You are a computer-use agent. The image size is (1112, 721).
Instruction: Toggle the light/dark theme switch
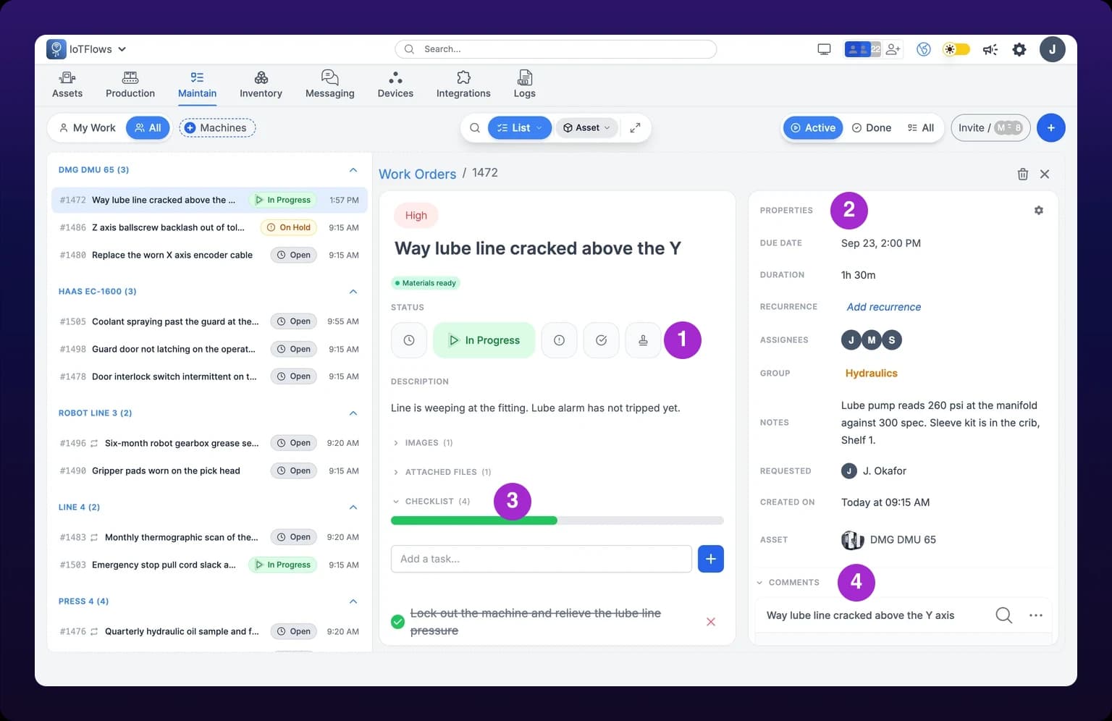pyautogui.click(x=956, y=49)
